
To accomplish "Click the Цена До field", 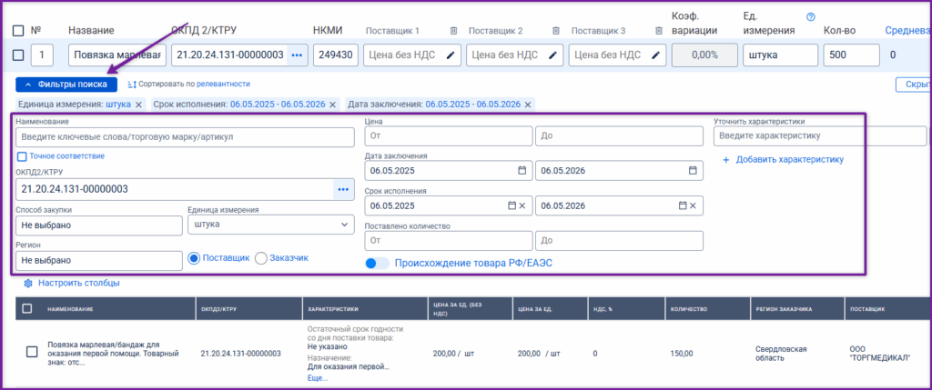I will click(619, 136).
